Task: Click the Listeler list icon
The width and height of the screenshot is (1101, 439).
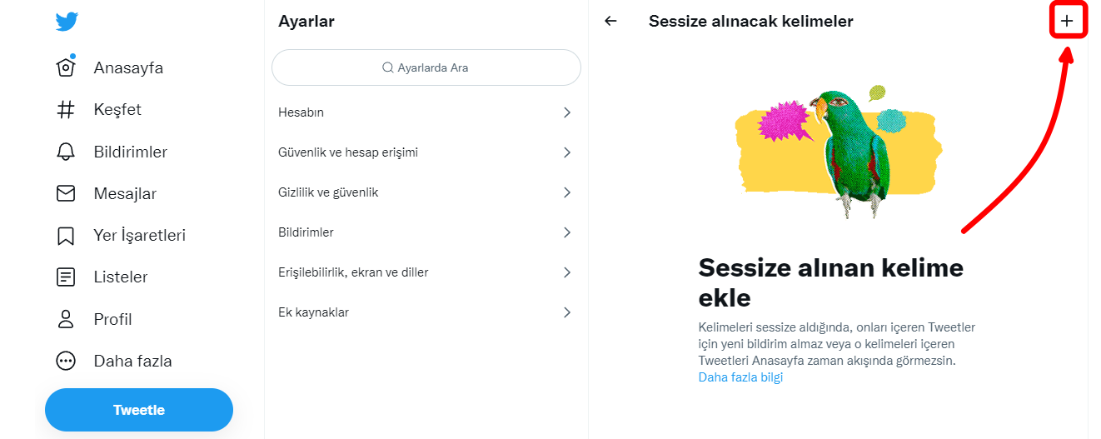Action: 66,277
